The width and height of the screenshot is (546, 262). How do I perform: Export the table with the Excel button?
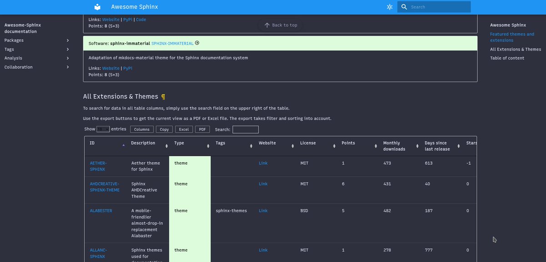click(x=184, y=129)
